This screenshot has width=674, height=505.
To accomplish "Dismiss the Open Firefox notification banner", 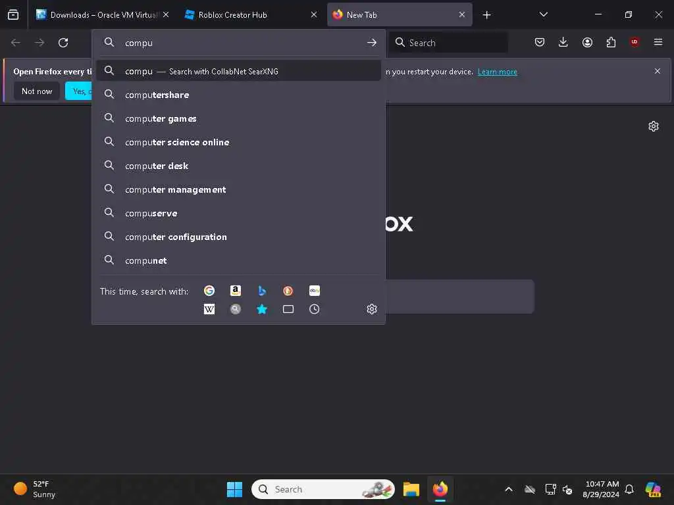I will coord(658,71).
